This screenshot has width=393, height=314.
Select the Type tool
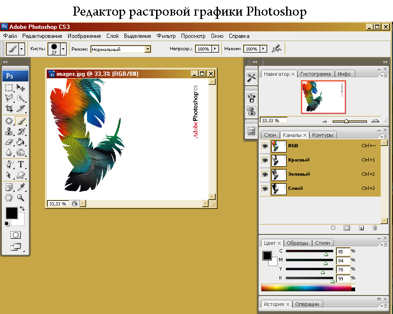point(20,164)
